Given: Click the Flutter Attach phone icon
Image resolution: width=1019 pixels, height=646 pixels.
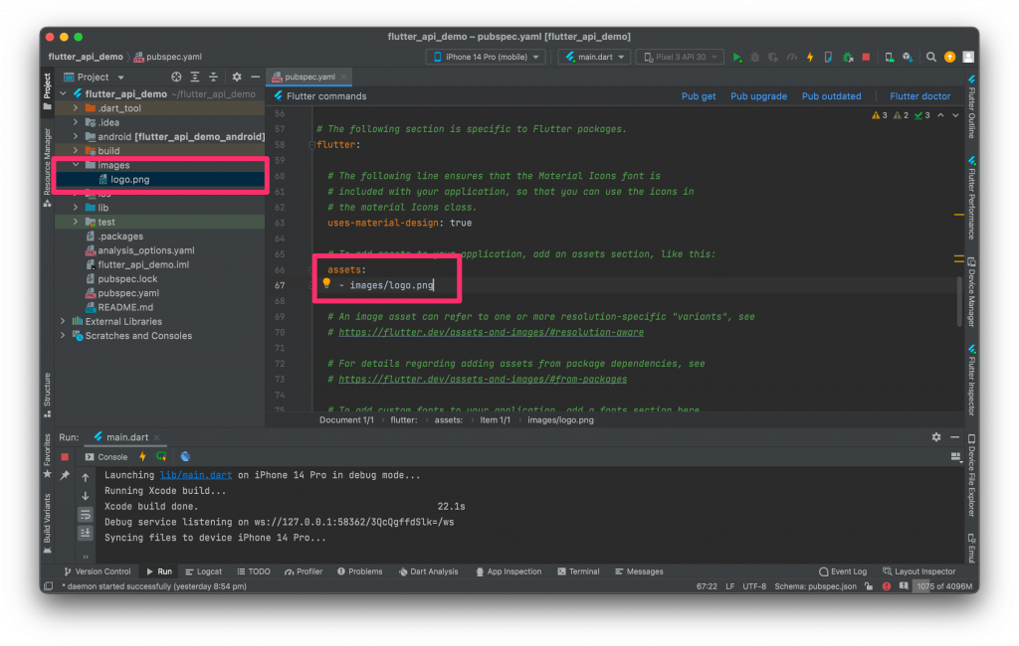Looking at the screenshot, I should pyautogui.click(x=829, y=57).
